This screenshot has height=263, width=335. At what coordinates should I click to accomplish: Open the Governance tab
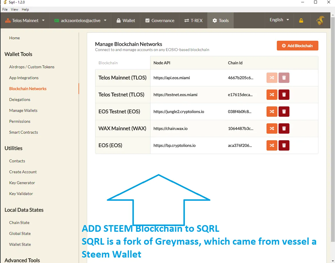[x=160, y=21]
